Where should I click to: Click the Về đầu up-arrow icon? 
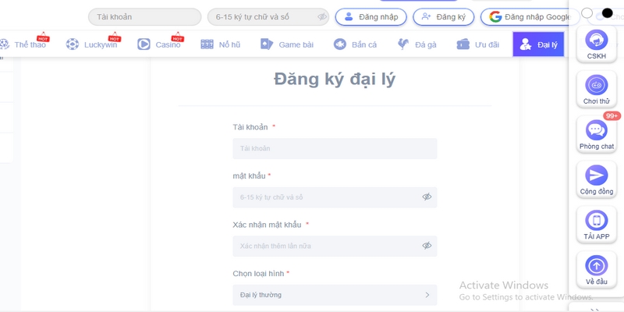coord(596,265)
